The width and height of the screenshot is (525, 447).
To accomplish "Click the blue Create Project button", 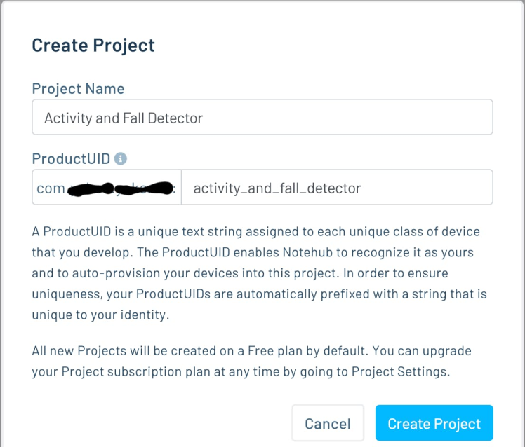I will [434, 423].
